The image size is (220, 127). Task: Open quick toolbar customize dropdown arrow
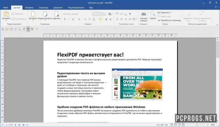point(37,29)
